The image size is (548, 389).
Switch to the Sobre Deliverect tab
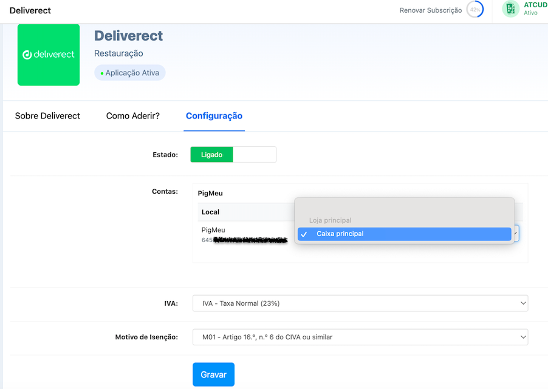click(x=47, y=116)
